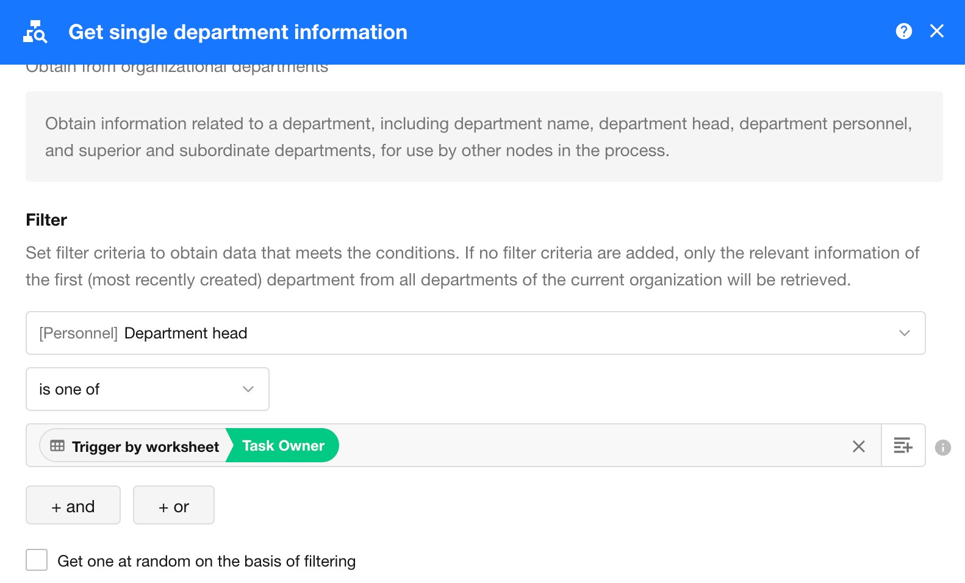Close the department information panel
Image resolution: width=965 pixels, height=583 pixels.
(936, 31)
